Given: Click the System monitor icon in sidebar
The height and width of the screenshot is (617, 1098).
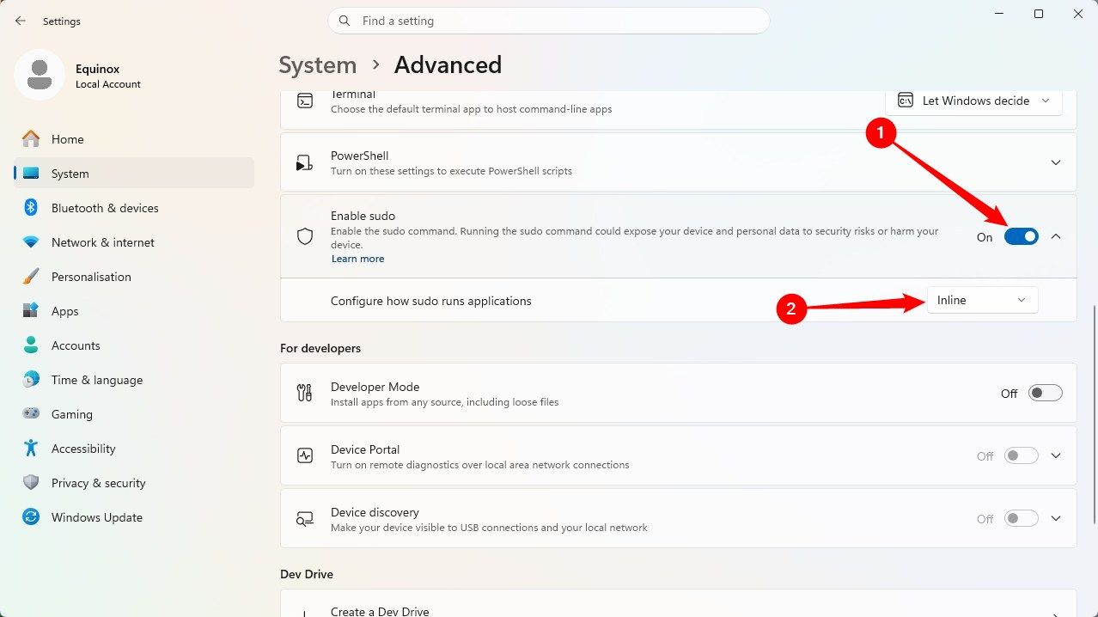Looking at the screenshot, I should [x=31, y=174].
